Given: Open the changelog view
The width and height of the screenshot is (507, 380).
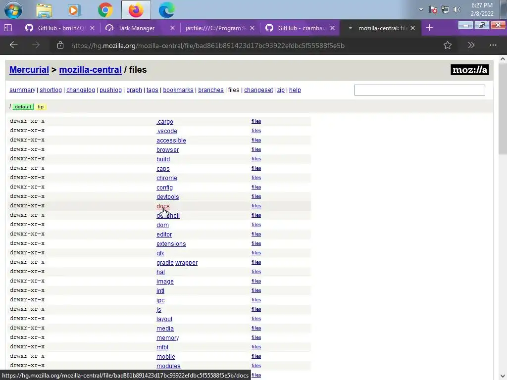Looking at the screenshot, I should 81,90.
